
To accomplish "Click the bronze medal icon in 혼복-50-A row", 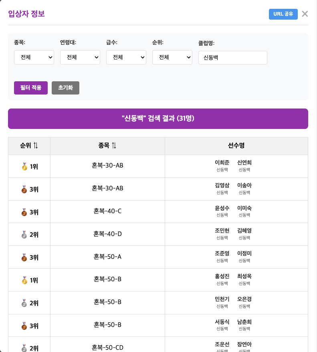I will (x=24, y=257).
